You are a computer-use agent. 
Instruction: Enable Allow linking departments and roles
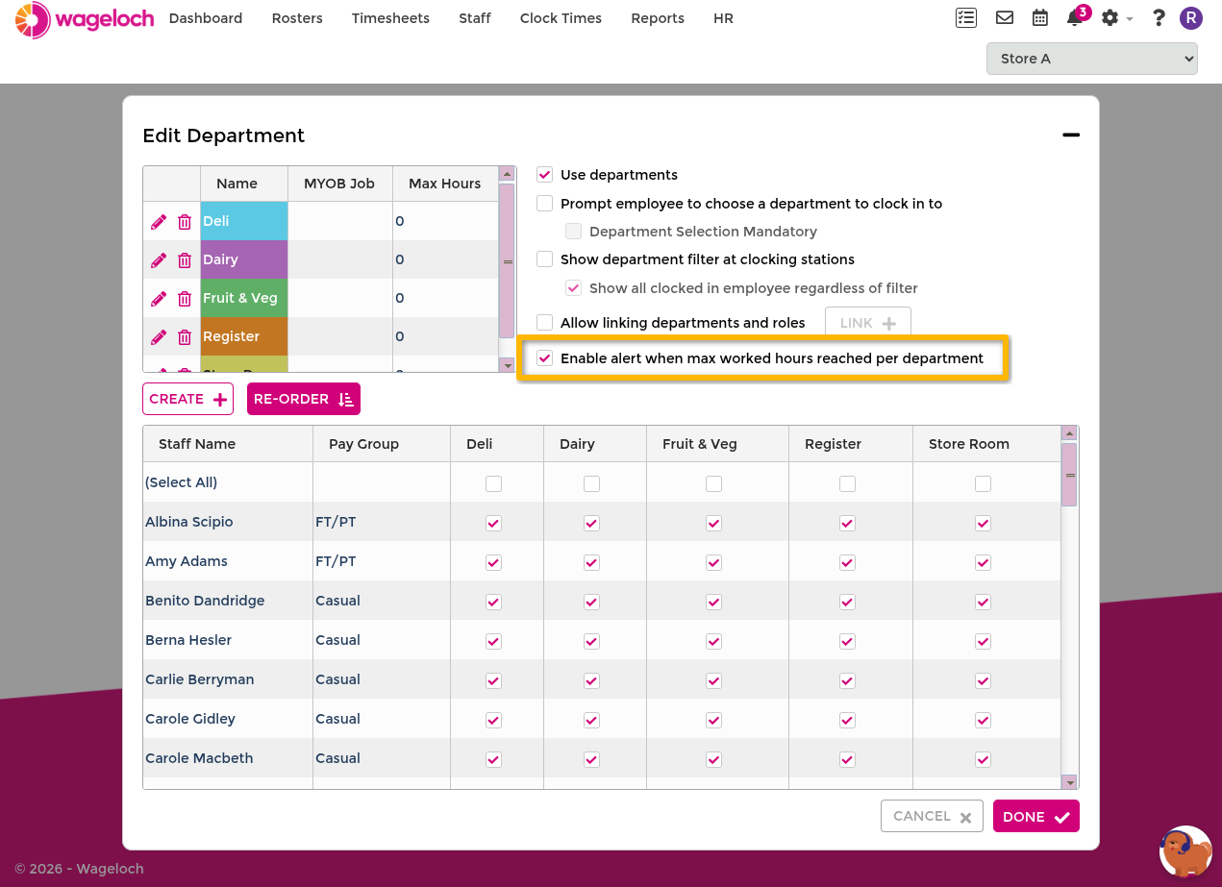pos(545,323)
